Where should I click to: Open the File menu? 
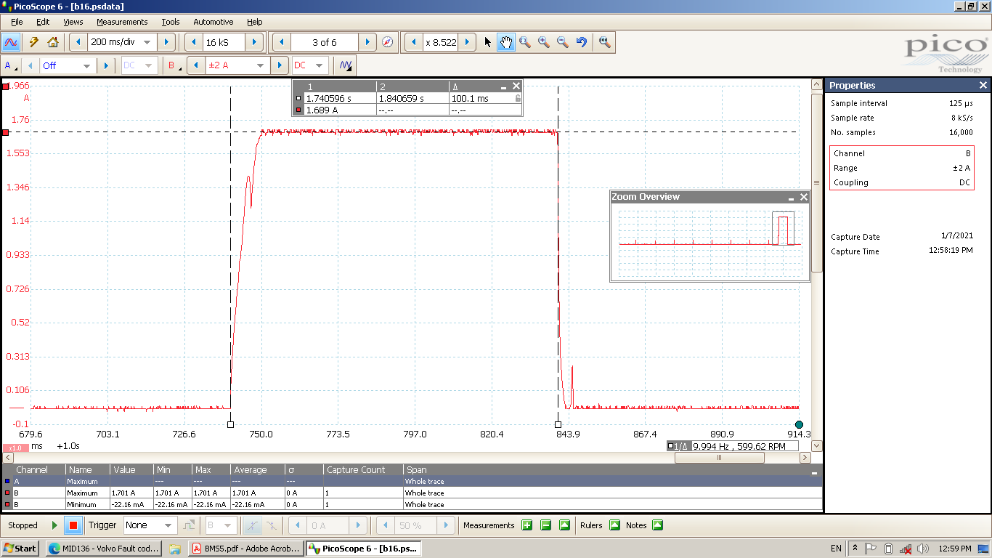pyautogui.click(x=17, y=22)
